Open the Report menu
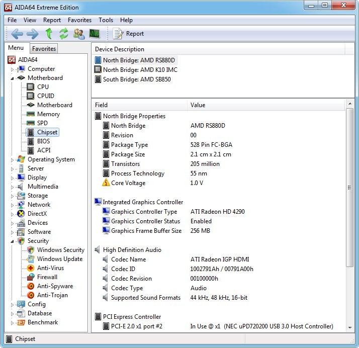 coord(52,20)
